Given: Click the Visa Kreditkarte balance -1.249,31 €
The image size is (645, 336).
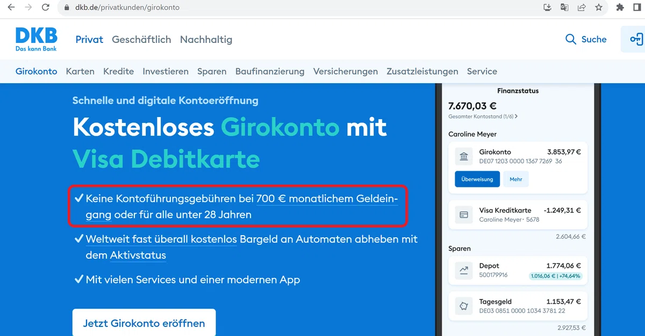Looking at the screenshot, I should tap(562, 210).
